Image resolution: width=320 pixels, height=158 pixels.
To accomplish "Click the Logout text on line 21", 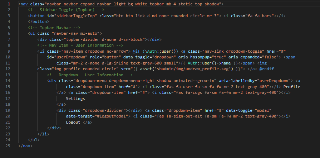I will [x=73, y=122].
